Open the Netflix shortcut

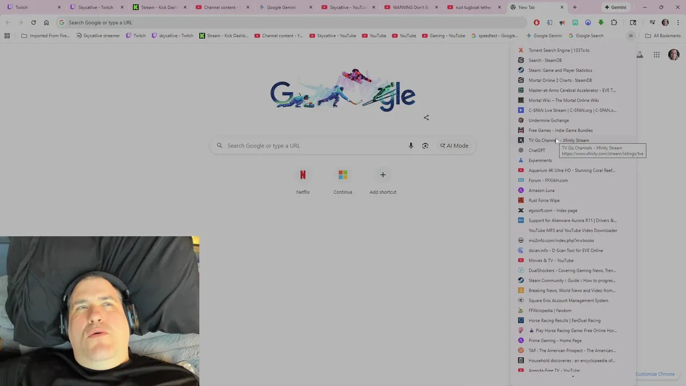pos(303,181)
